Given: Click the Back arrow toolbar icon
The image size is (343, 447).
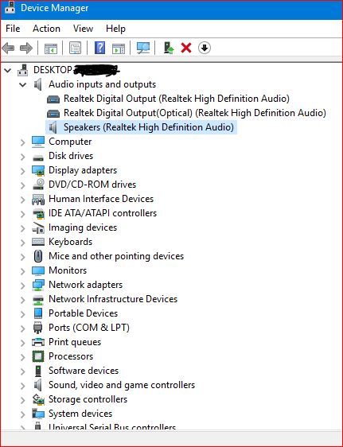Looking at the screenshot, I should (8, 48).
